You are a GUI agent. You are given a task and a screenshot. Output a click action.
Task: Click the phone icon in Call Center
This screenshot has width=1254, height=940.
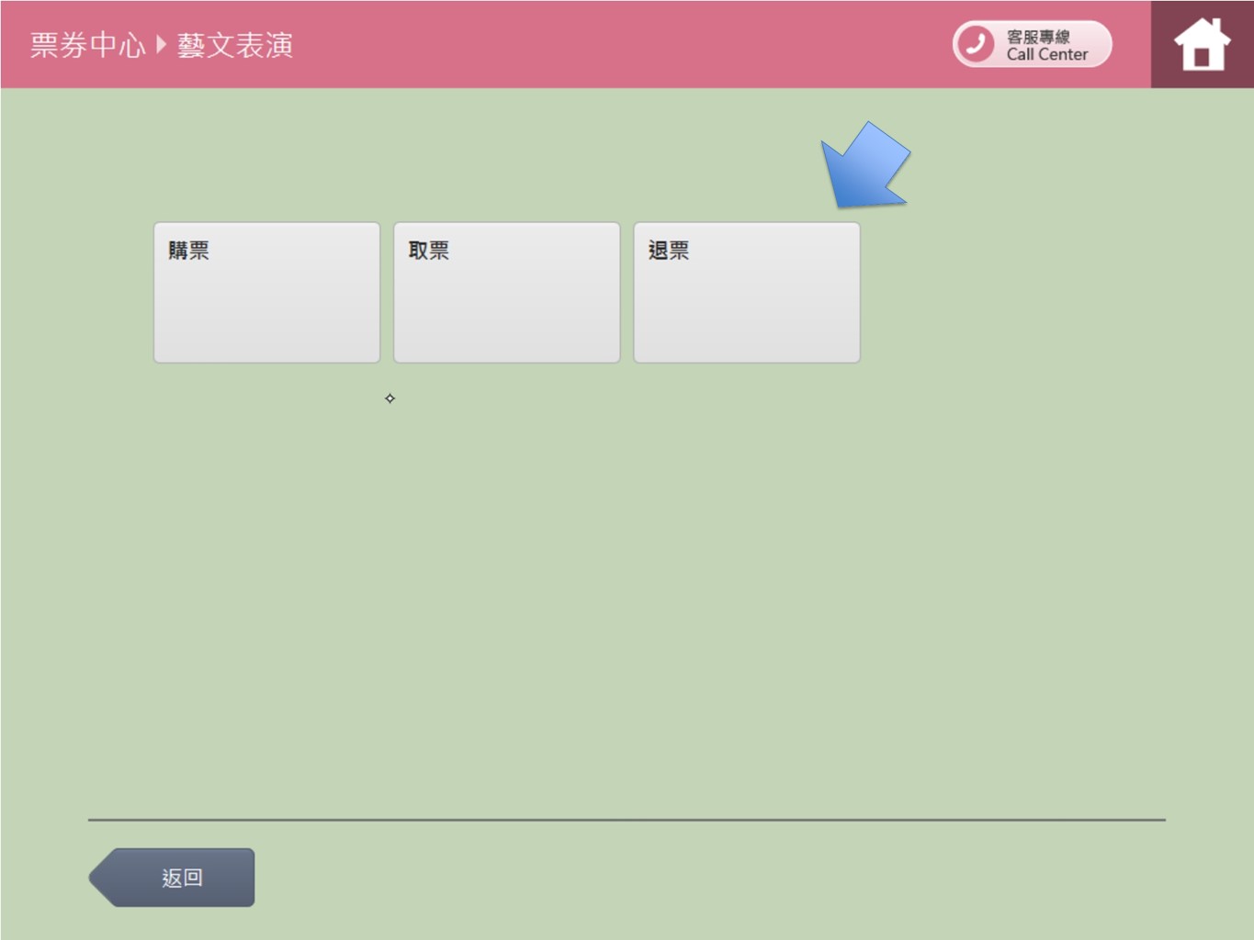click(x=976, y=44)
